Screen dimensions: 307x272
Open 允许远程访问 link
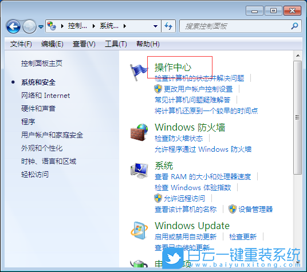[x=184, y=199]
